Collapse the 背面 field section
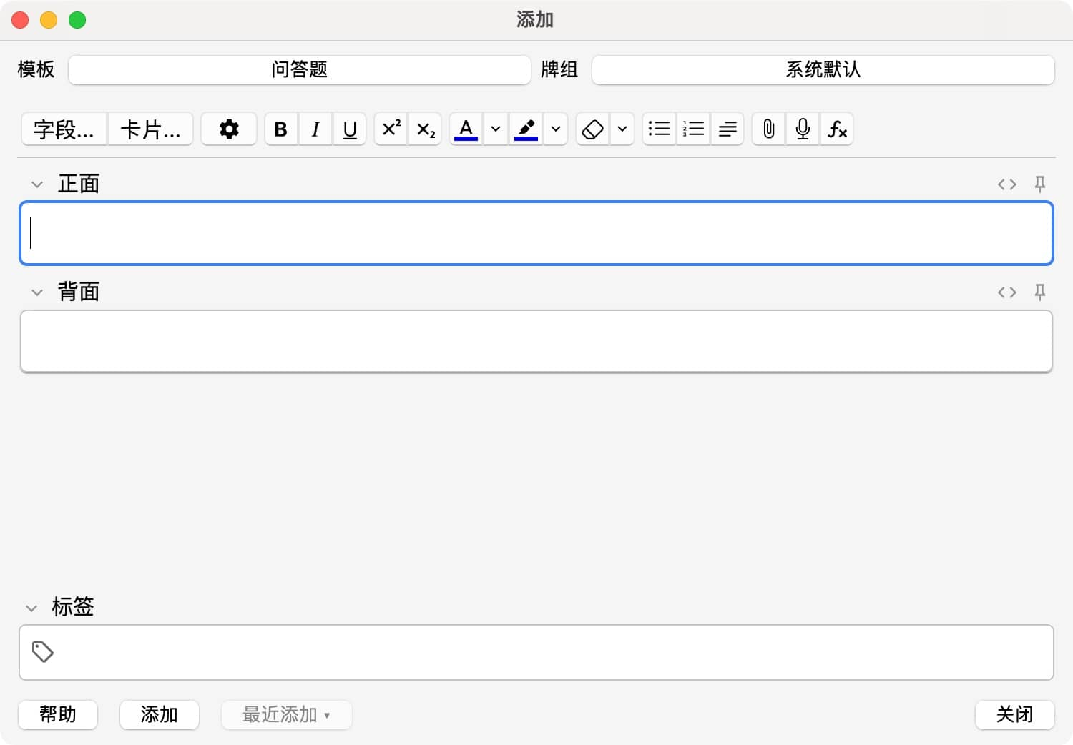Screen dimensions: 1073x745 [x=37, y=292]
